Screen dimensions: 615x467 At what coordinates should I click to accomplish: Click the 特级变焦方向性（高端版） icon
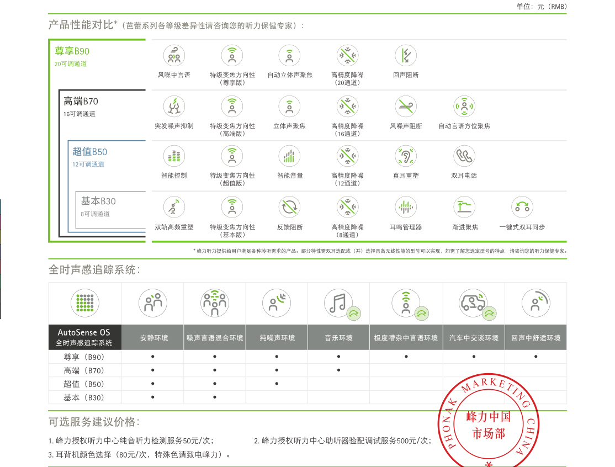pos(232,106)
